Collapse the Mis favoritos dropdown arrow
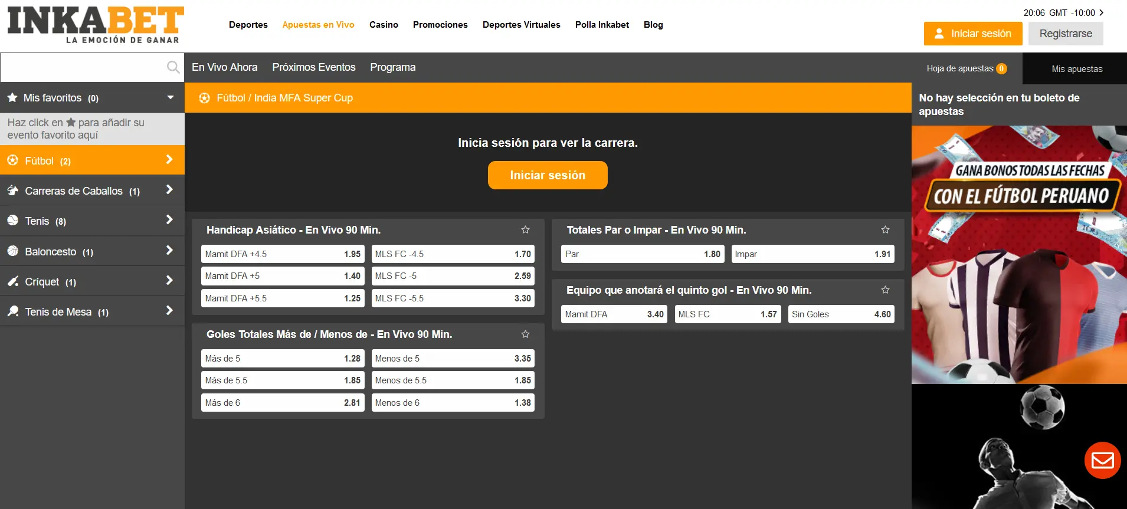Image resolution: width=1127 pixels, height=509 pixels. coord(171,97)
